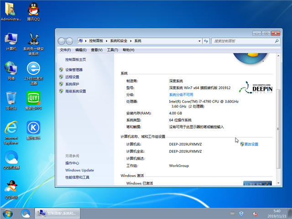
Task: Open the Windows Update link
Action: click(x=79, y=170)
